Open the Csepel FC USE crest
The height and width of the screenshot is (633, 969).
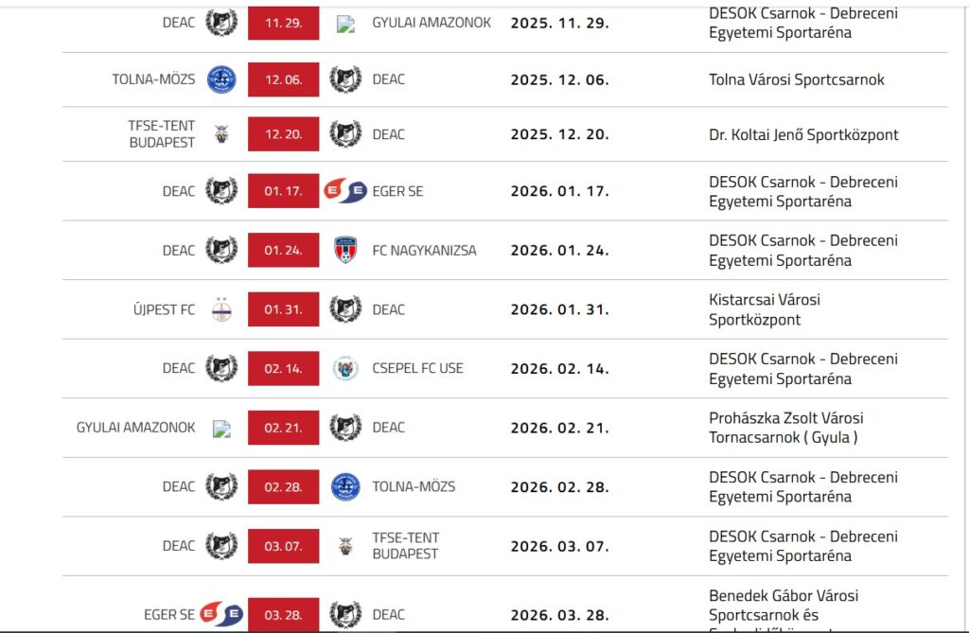345,368
